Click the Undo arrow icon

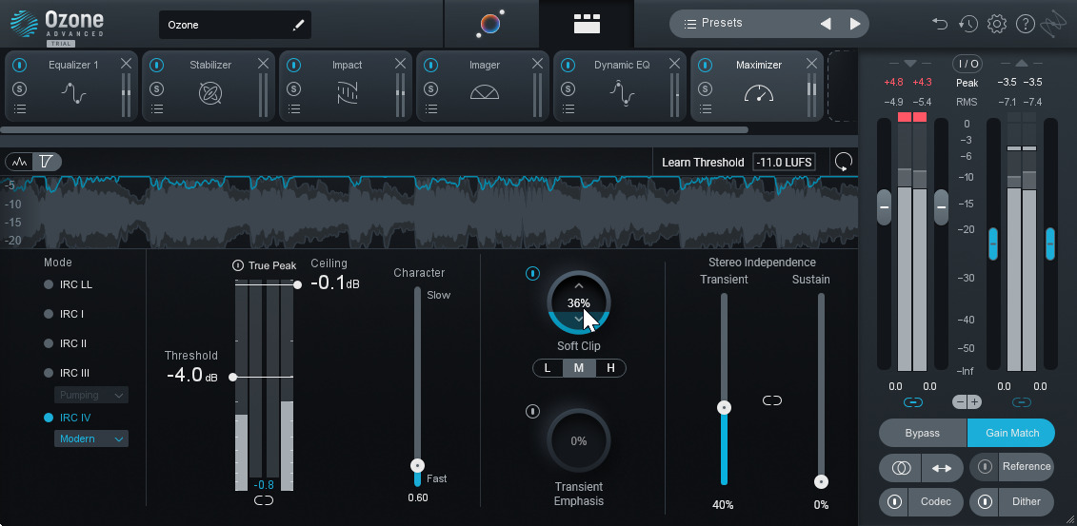tap(939, 24)
